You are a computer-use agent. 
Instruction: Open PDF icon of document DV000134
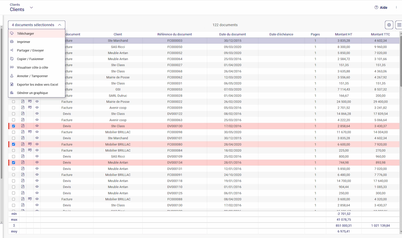(23, 163)
